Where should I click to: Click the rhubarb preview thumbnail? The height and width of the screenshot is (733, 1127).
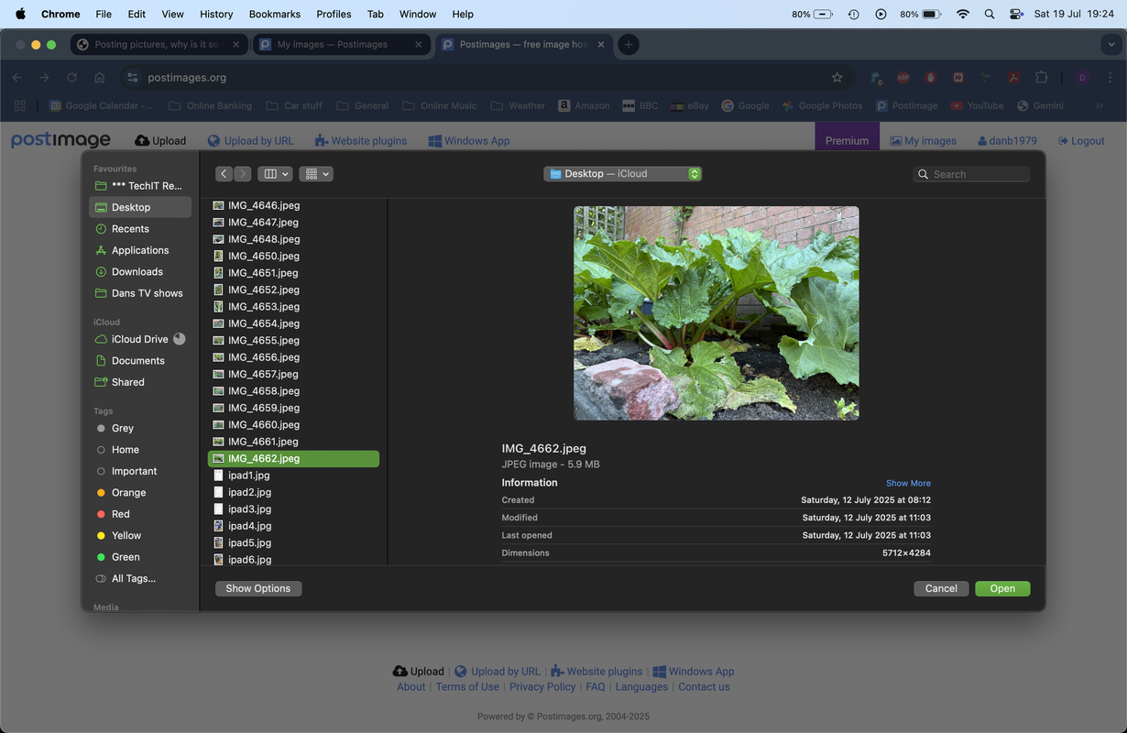(717, 313)
